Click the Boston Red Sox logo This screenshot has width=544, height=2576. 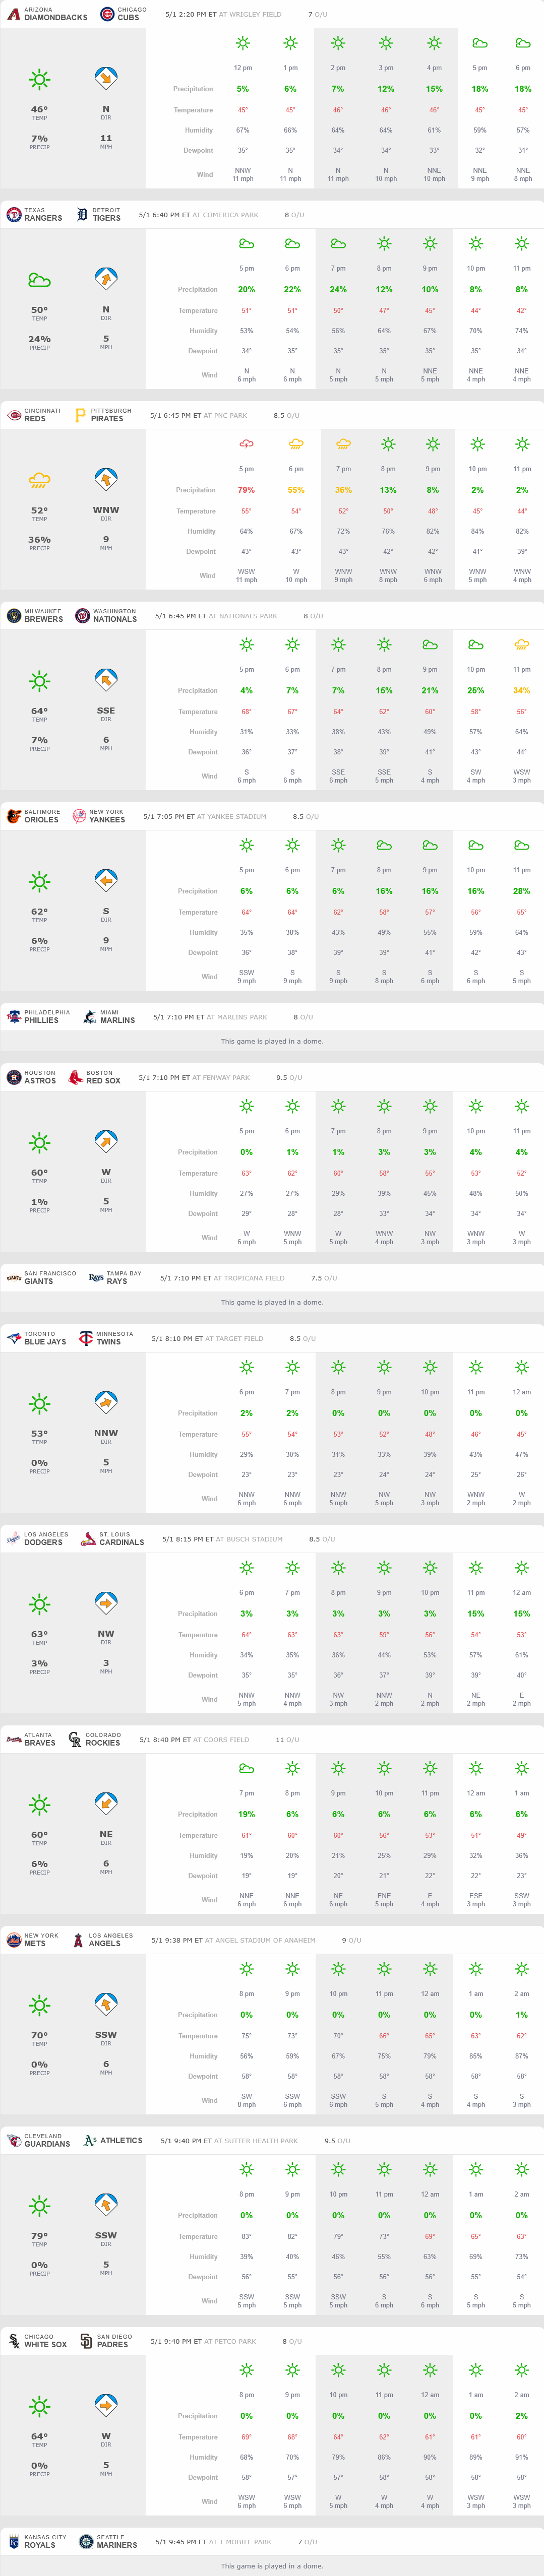76,1077
